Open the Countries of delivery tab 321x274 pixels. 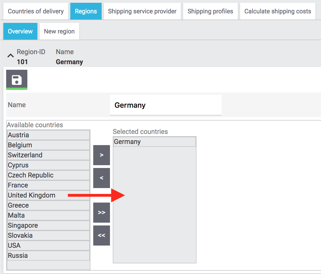coord(36,11)
